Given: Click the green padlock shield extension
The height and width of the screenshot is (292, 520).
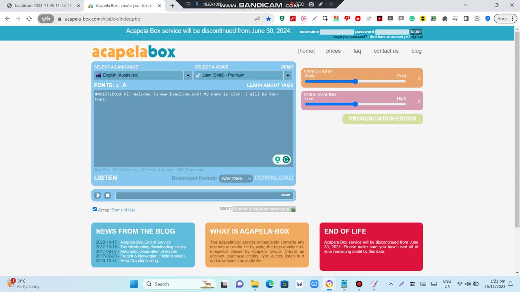Looking at the screenshot, I should 282,19.
